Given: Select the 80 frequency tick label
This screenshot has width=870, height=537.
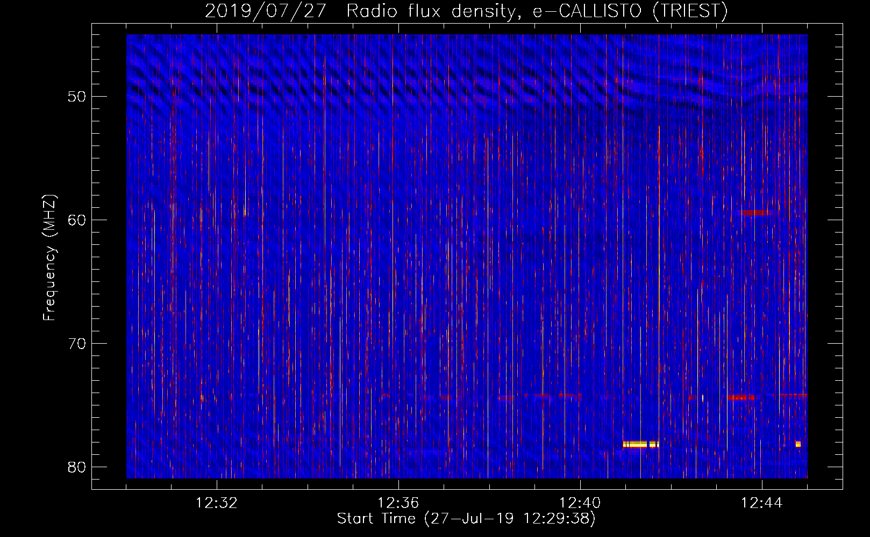Looking at the screenshot, I should click(77, 467).
